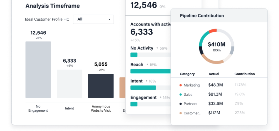This screenshot has width=279, height=131.
Task: Open the Ideal Customer Profile Fit dropdown
Action: [93, 19]
